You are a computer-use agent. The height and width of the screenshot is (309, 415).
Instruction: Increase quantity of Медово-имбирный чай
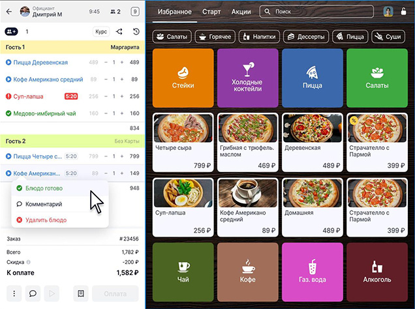pyautogui.click(x=123, y=113)
